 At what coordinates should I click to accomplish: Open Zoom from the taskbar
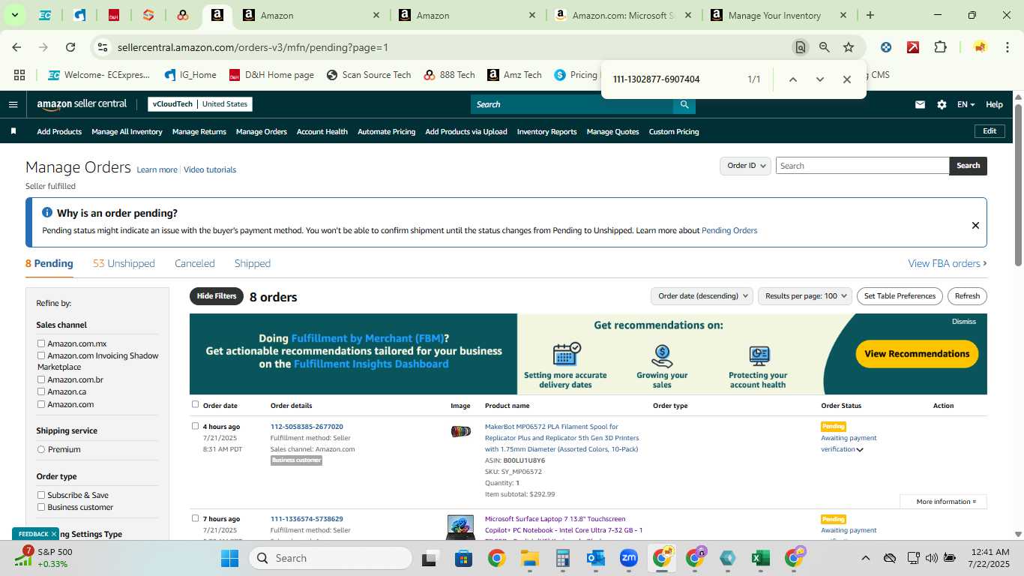coord(628,558)
